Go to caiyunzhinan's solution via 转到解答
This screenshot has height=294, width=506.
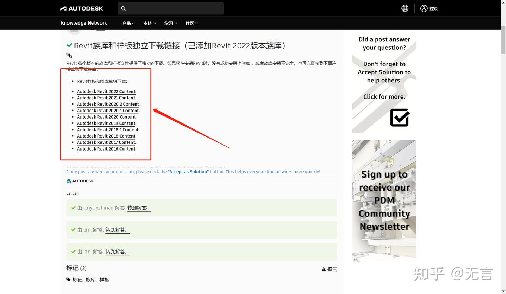139,208
